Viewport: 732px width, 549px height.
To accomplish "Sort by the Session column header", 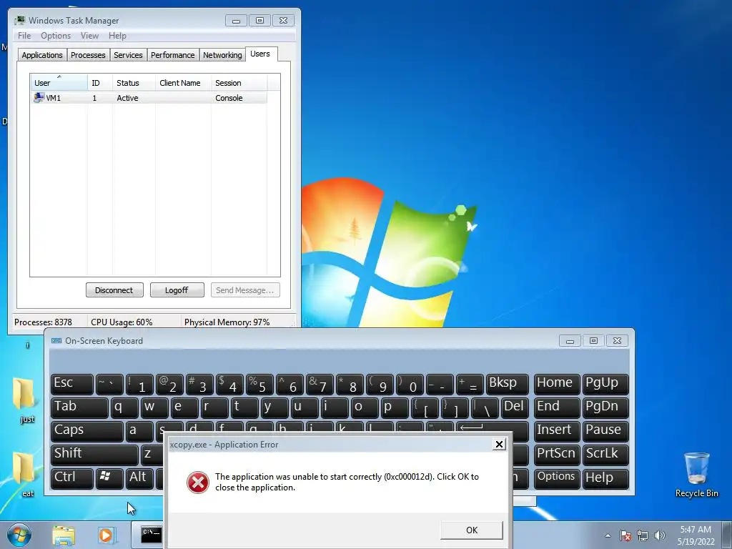I will click(239, 83).
